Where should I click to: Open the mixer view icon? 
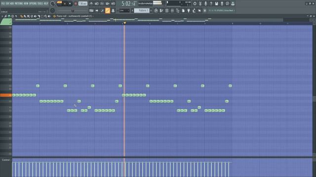pyautogui.click(x=172, y=10)
